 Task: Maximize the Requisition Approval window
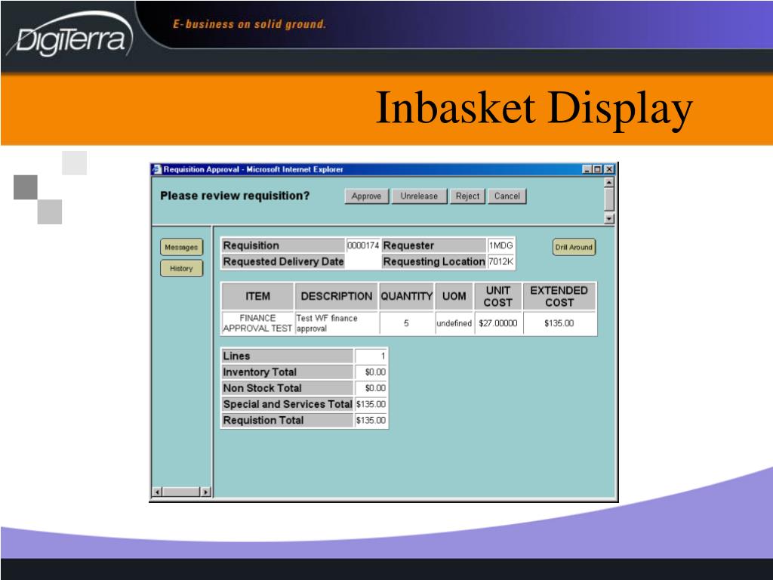pos(597,169)
